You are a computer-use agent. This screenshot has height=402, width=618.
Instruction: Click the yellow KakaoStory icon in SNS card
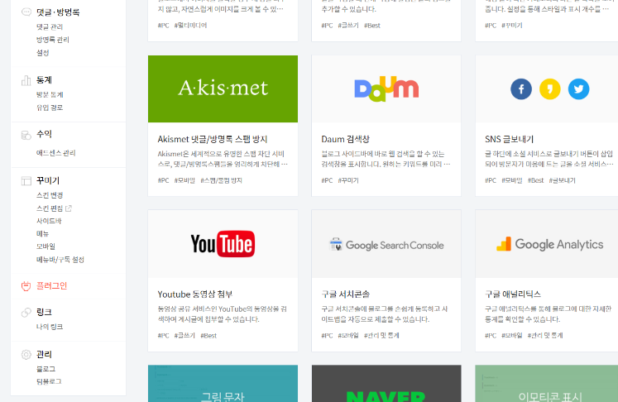point(550,89)
